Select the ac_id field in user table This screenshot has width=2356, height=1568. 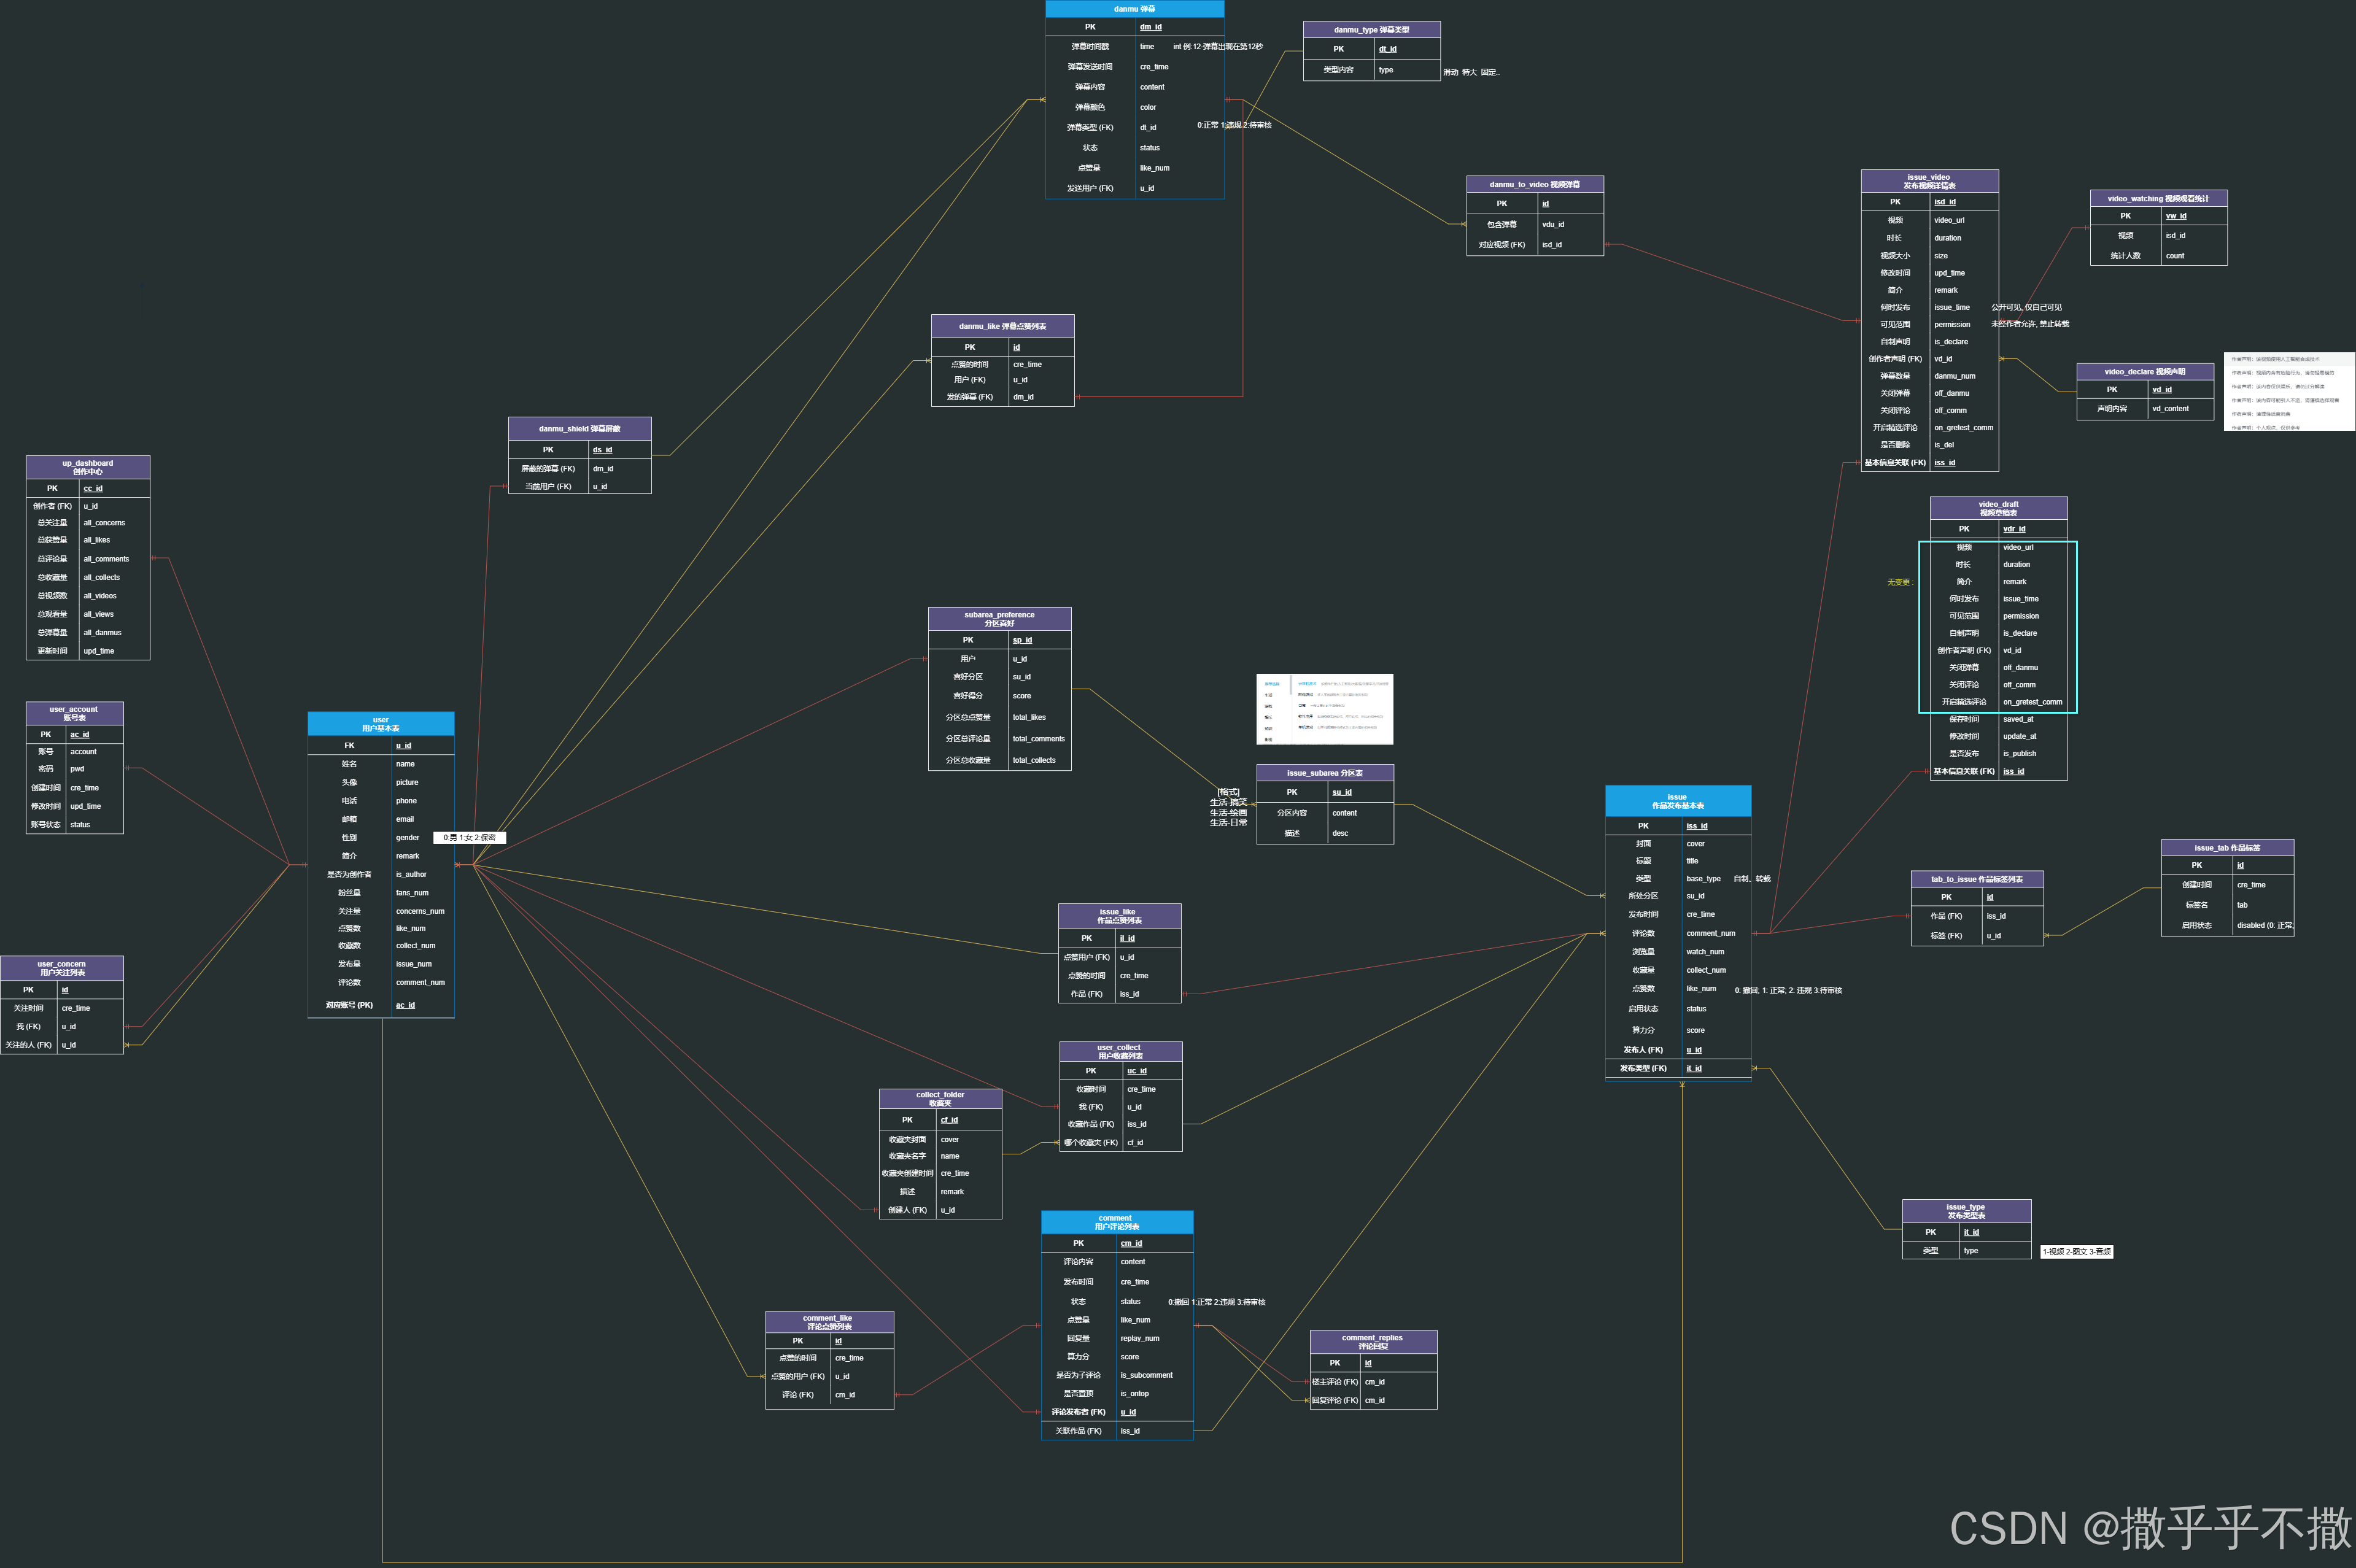[404, 1005]
